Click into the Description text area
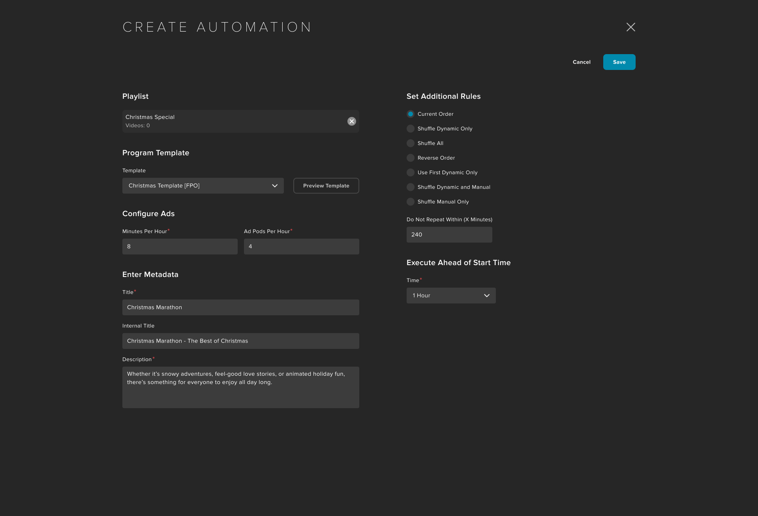Image resolution: width=758 pixels, height=516 pixels. (x=241, y=387)
